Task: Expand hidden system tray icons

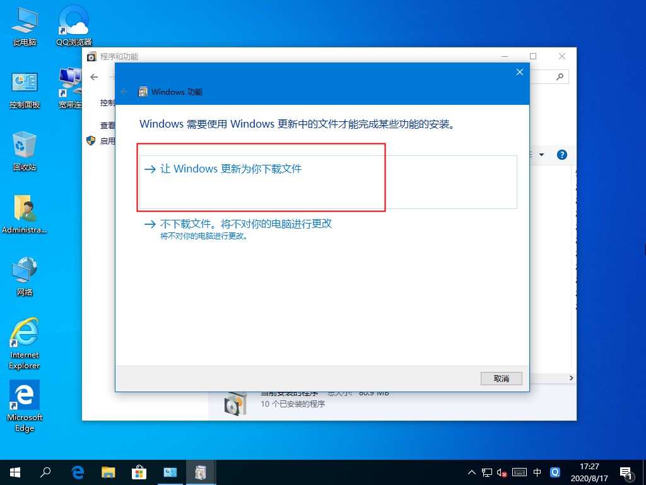Action: click(x=472, y=472)
